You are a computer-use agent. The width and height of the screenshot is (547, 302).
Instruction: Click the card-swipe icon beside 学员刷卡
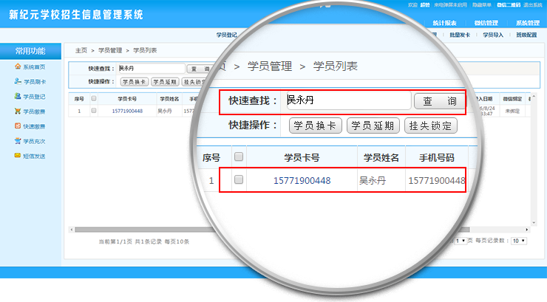coord(18,81)
